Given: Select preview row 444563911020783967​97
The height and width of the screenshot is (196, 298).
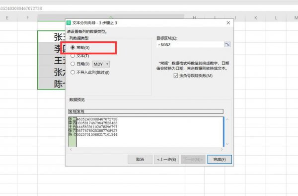Looking at the screenshot, I should click(x=97, y=127).
